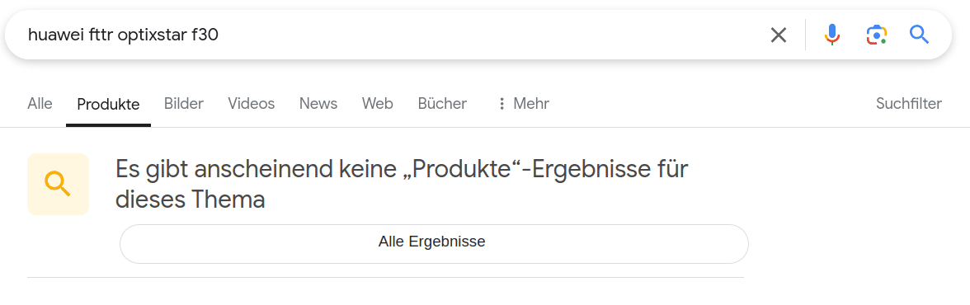Click the divider line below Alle Ergebnisse
The width and height of the screenshot is (970, 305).
coord(385,277)
